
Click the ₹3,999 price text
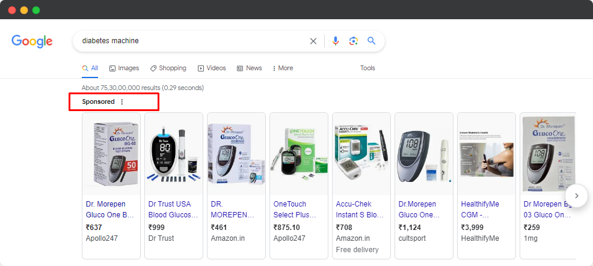[472, 228]
